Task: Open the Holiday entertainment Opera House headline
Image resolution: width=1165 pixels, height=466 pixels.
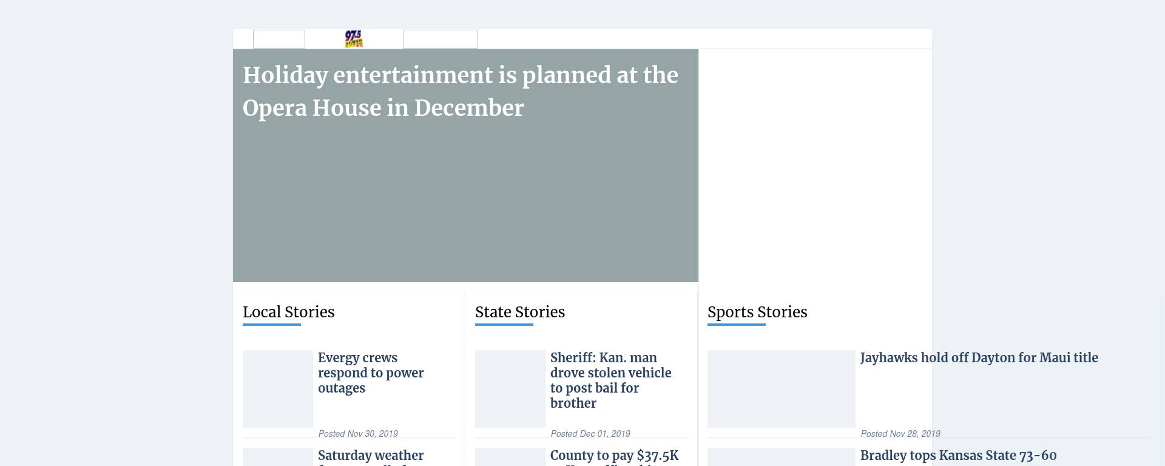Action: tap(460, 92)
